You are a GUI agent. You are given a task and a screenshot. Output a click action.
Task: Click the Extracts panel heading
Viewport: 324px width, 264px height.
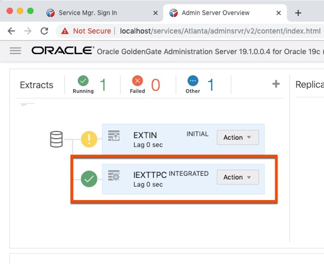(37, 85)
